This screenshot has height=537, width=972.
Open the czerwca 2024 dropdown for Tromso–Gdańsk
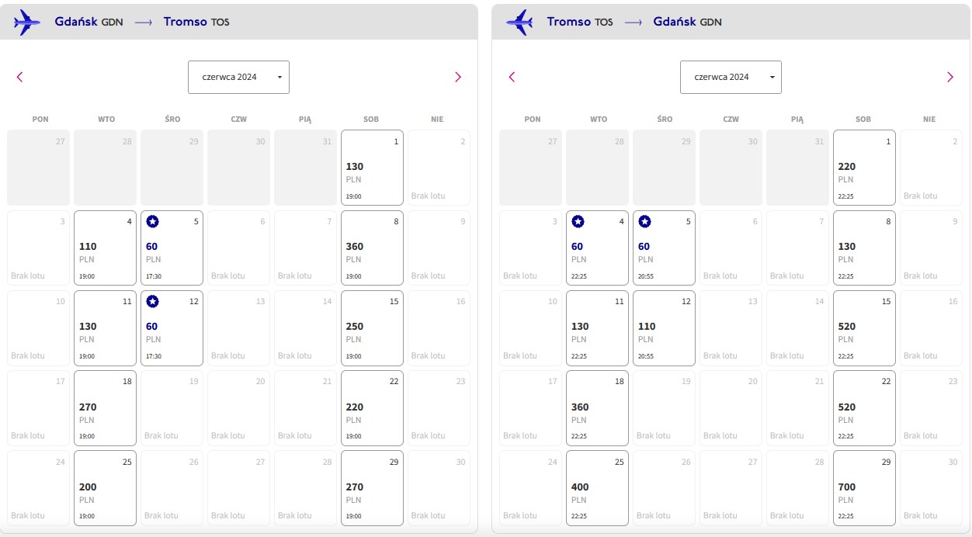pos(731,77)
